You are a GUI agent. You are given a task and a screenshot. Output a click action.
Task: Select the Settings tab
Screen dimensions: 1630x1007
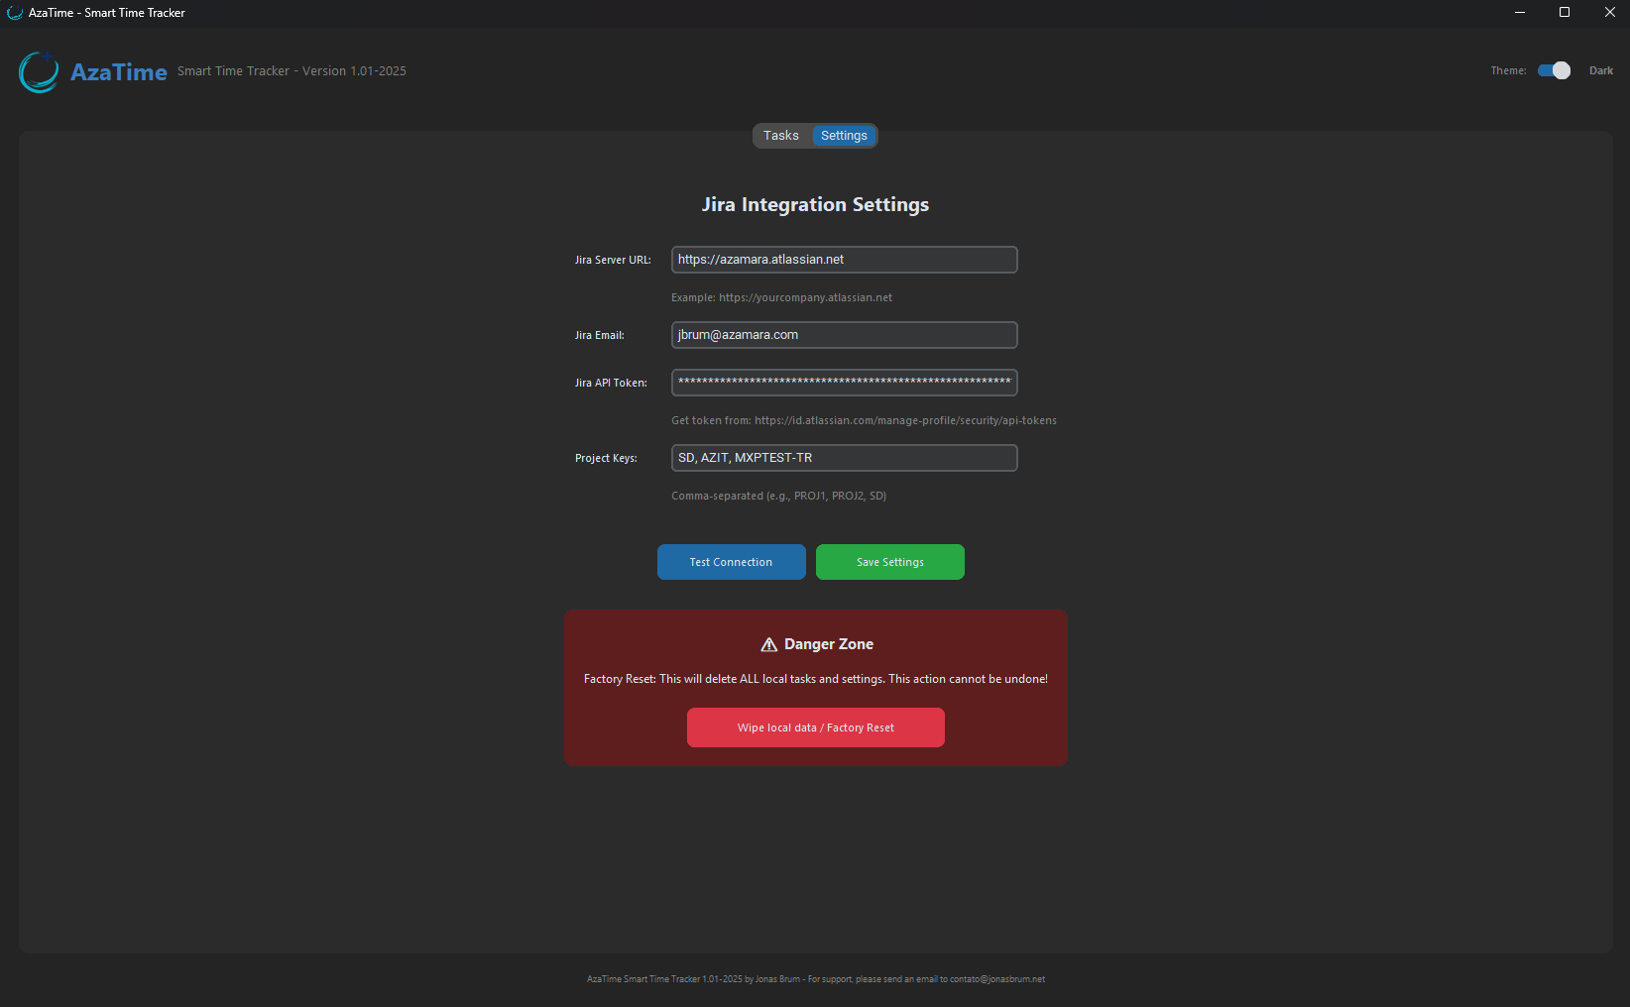coord(844,136)
